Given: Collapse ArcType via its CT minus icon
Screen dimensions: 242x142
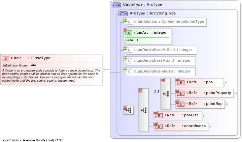Looking at the screenshot, I should (123, 14).
